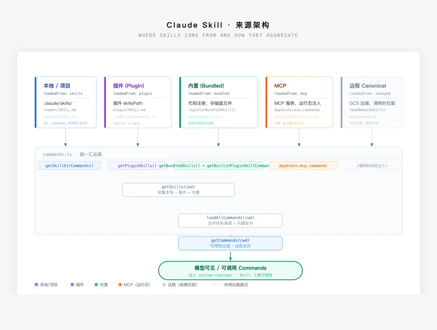Click the loadRemoteSkill() text
The image size is (437, 330).
point(367,110)
